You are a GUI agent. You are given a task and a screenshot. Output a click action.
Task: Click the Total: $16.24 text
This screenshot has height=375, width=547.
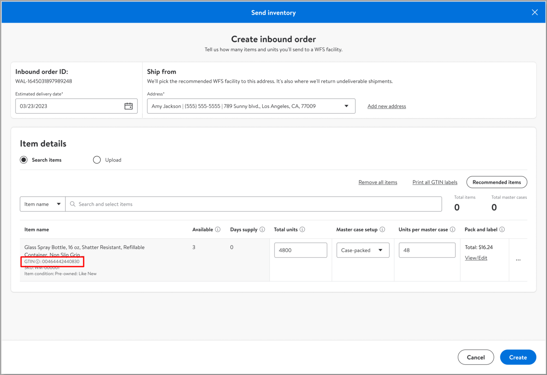coord(479,247)
